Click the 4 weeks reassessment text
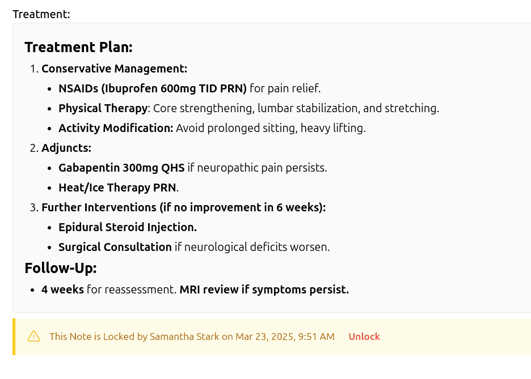This screenshot has height=379, width=531. point(109,289)
